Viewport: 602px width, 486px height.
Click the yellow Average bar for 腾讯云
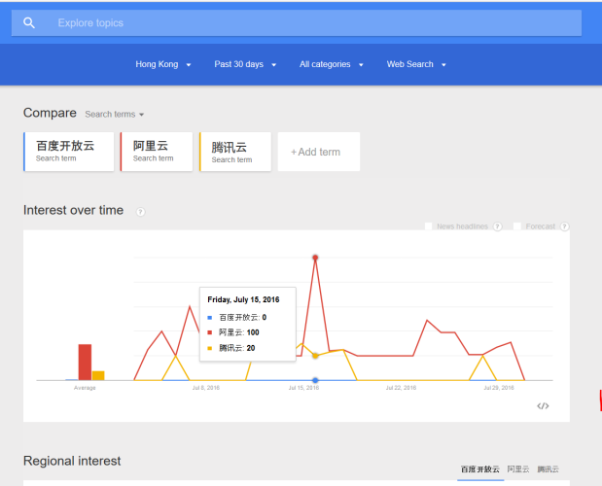pos(98,375)
